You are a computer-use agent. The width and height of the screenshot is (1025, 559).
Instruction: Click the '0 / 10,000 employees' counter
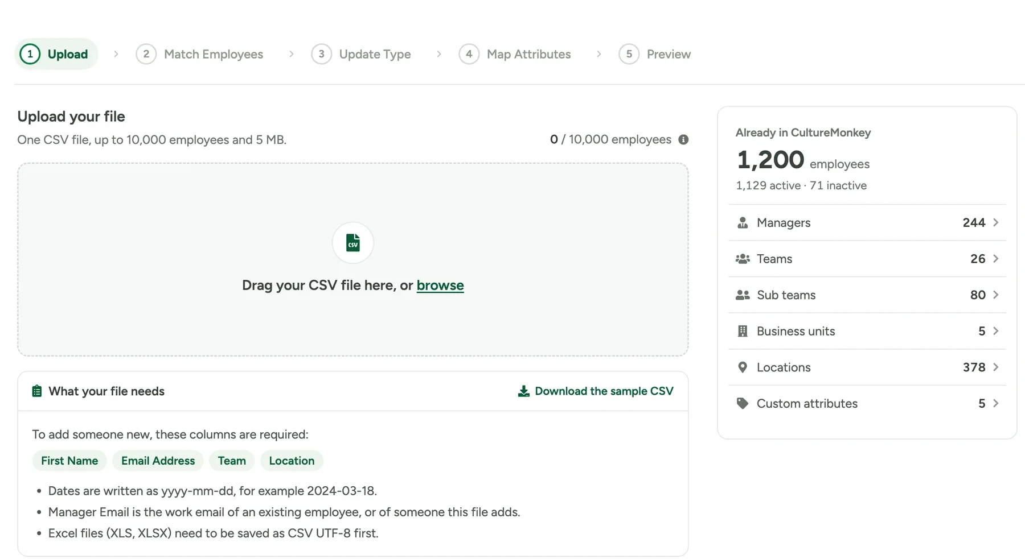(x=610, y=139)
